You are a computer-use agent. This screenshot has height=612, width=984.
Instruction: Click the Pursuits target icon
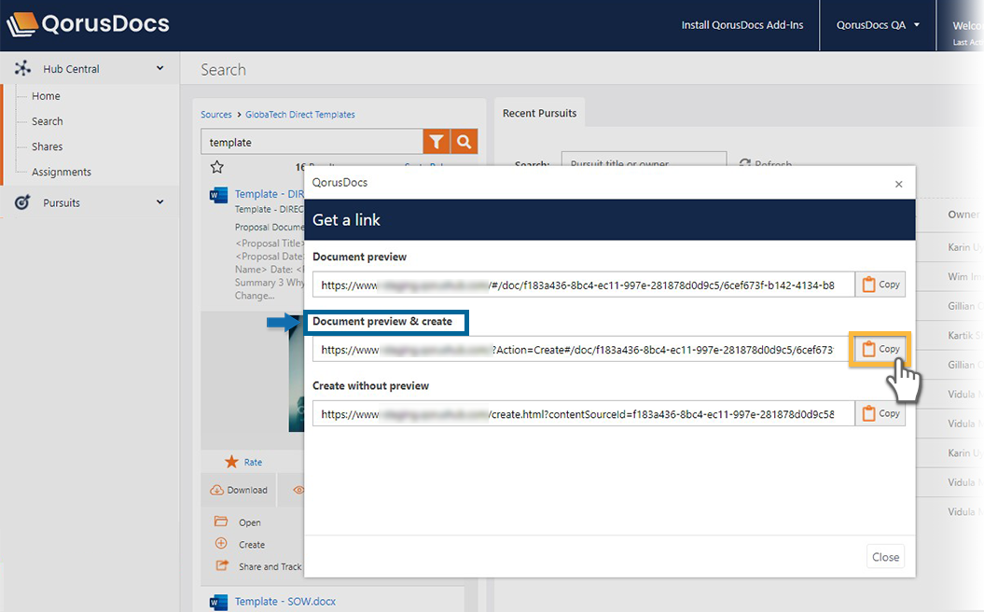coord(22,202)
